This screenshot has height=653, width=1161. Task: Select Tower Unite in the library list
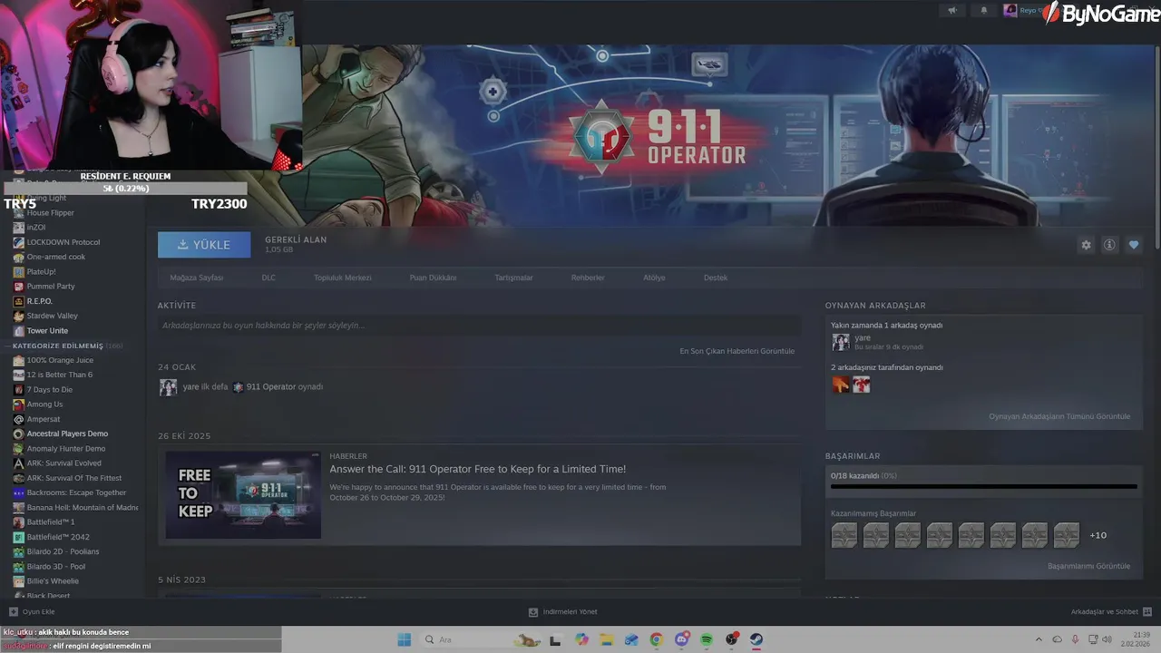[47, 331]
